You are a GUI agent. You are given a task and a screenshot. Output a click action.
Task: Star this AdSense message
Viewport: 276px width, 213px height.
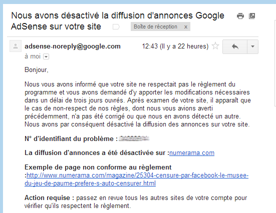[215, 46]
